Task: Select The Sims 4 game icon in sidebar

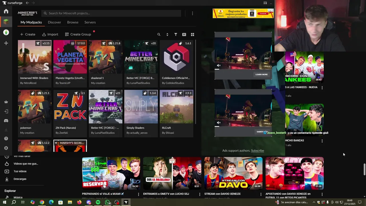Action: click(x=6, y=32)
